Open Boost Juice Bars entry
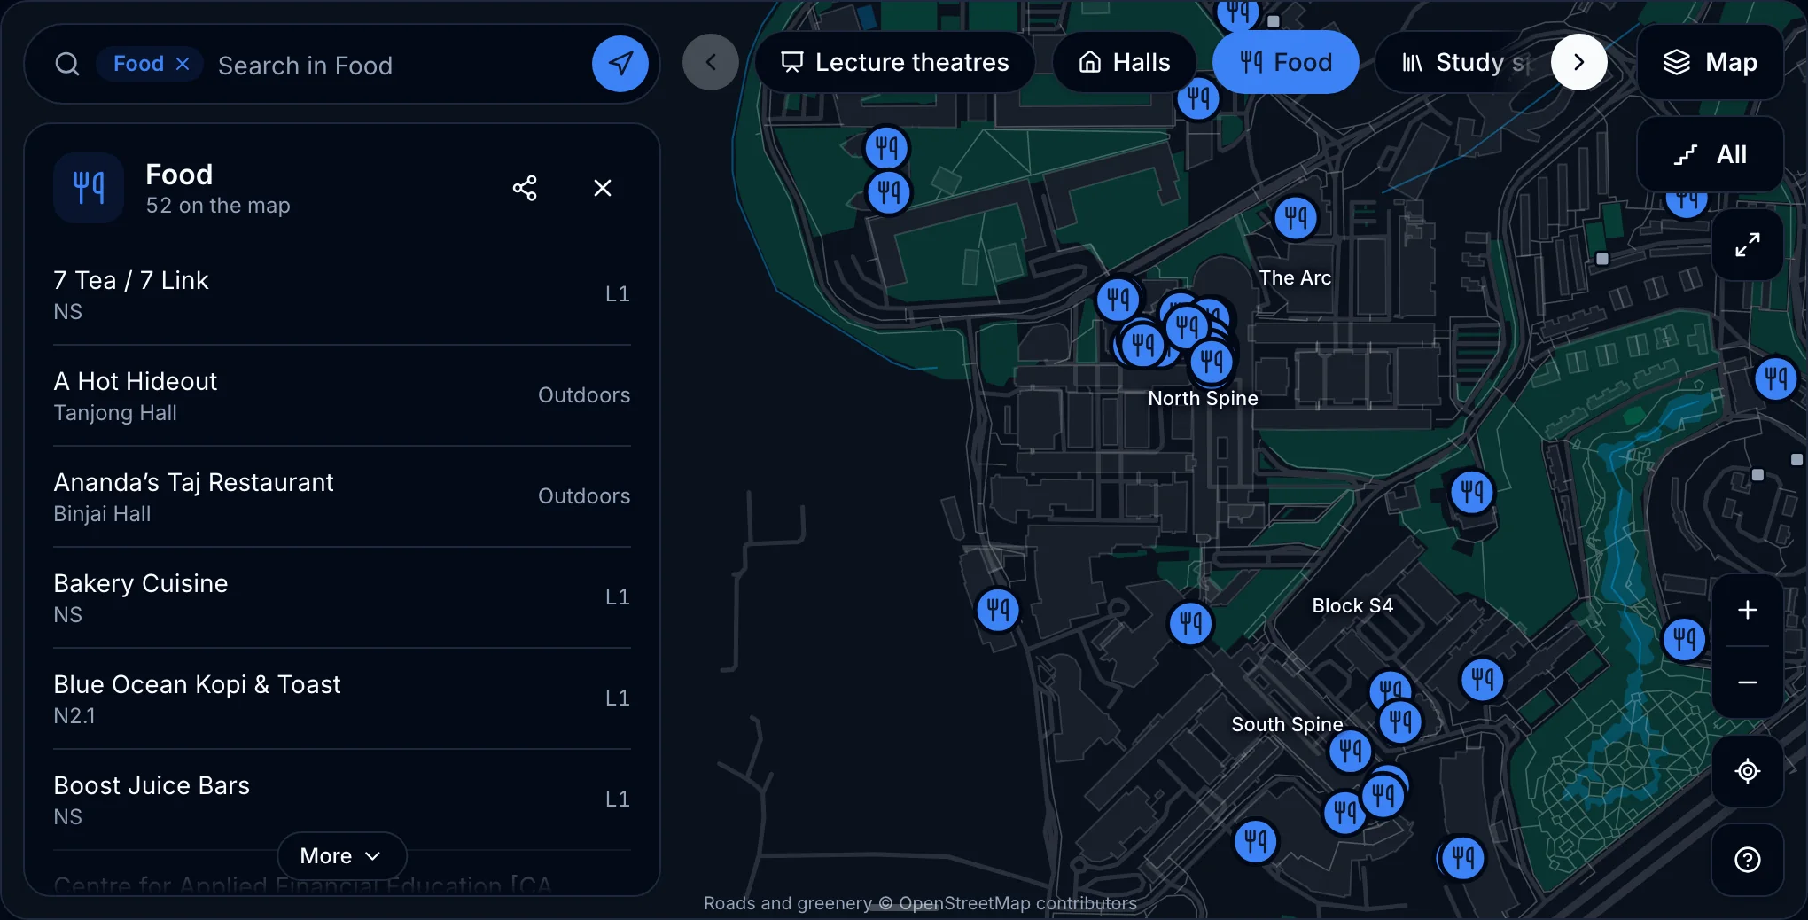 point(341,799)
